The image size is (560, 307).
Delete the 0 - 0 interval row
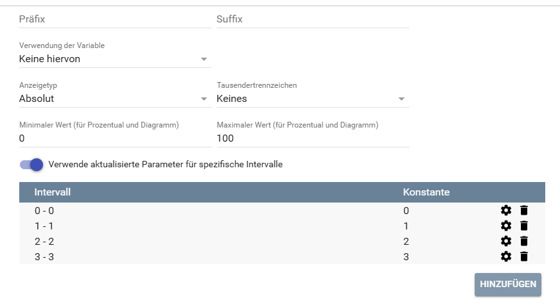coord(524,210)
